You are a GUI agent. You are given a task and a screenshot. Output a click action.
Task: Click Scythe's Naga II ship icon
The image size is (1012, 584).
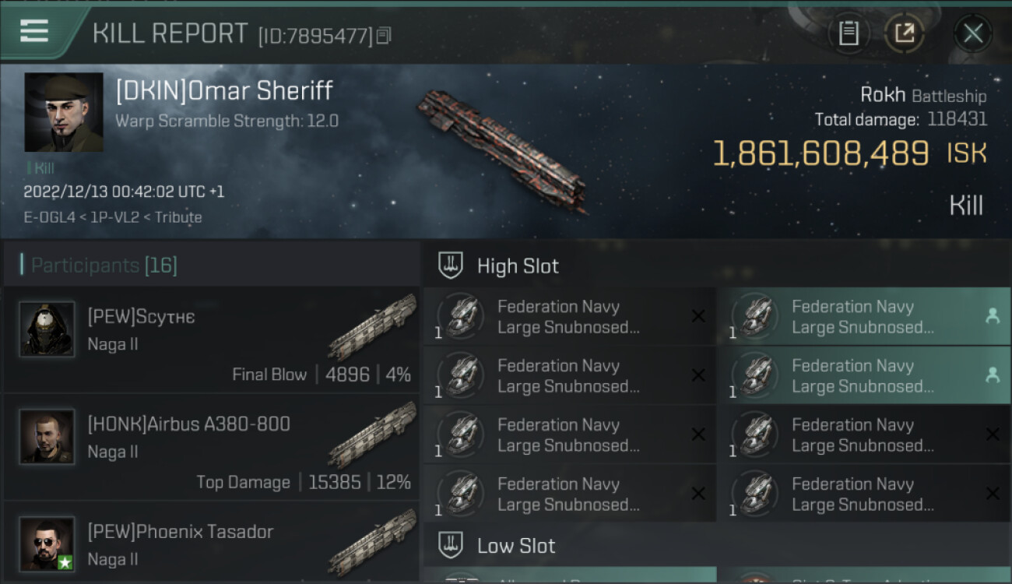pos(372,325)
